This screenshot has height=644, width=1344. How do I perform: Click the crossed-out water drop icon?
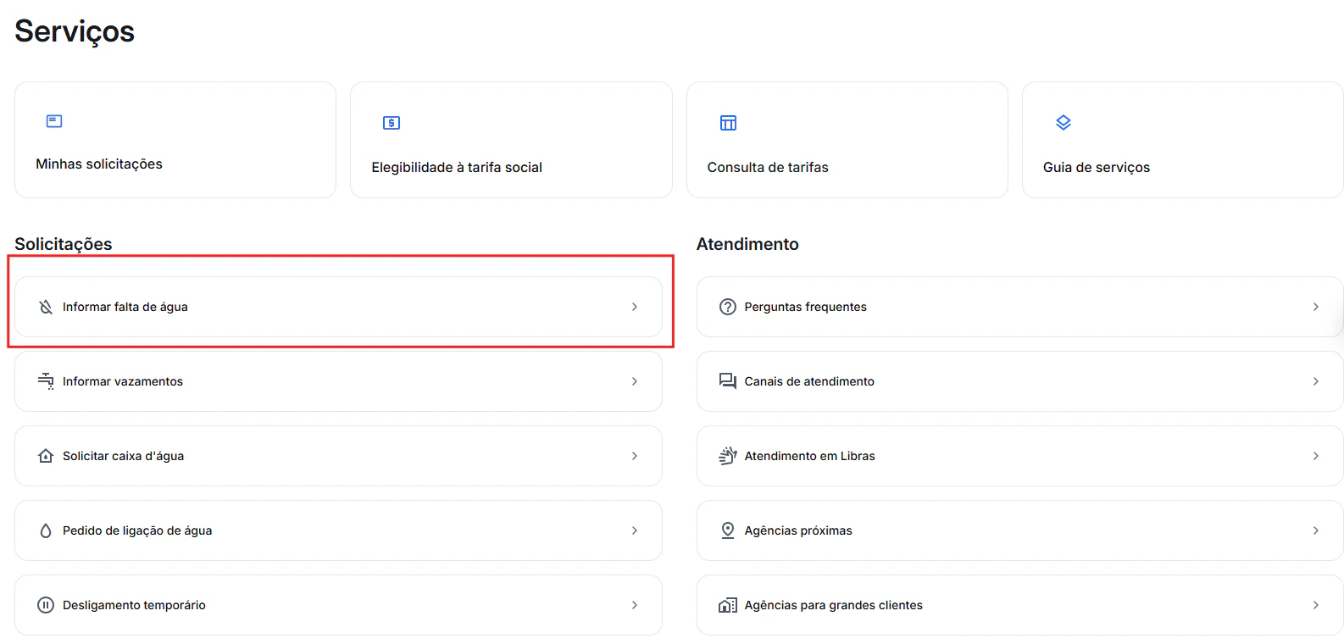[45, 307]
